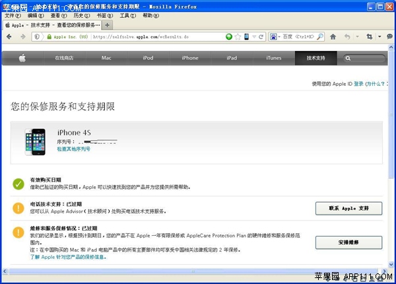
Task: Open the 书签 (Bookmarks) menu
Action: pyautogui.click(x=101, y=15)
